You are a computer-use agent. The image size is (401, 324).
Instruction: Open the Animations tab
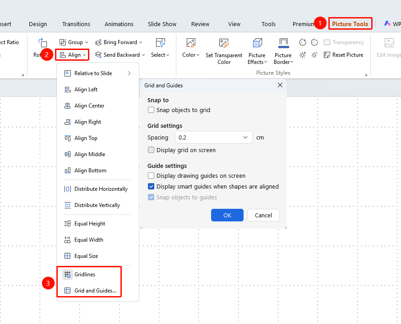(x=119, y=24)
